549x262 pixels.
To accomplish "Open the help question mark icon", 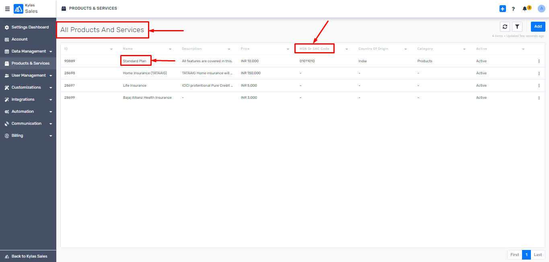I will tap(513, 9).
